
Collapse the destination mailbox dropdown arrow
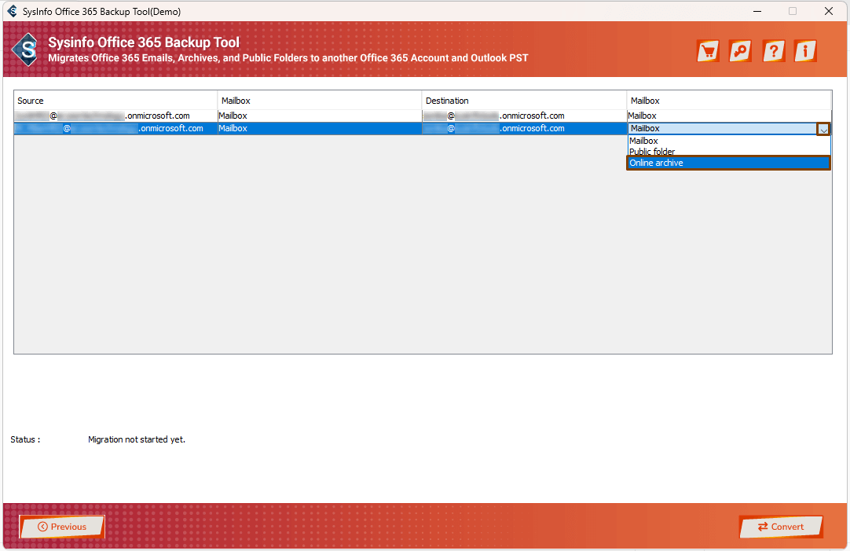[823, 129]
